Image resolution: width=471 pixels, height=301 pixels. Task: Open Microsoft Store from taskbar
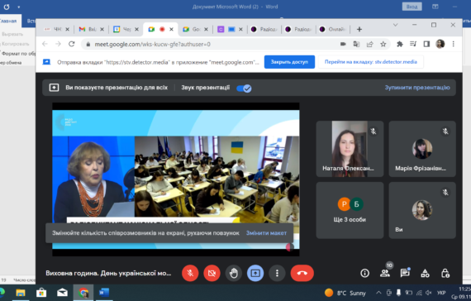41,293
